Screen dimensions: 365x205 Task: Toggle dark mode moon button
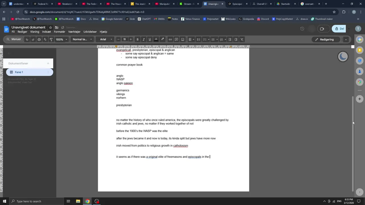tap(343, 57)
